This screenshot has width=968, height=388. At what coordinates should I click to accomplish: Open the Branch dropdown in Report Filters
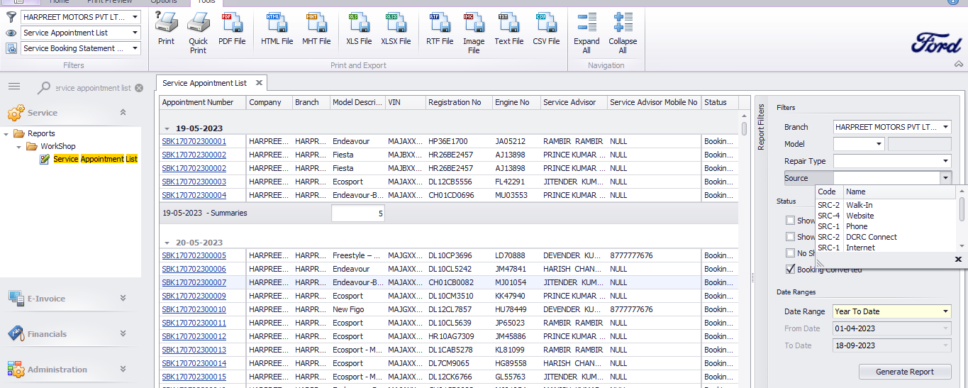[946, 127]
